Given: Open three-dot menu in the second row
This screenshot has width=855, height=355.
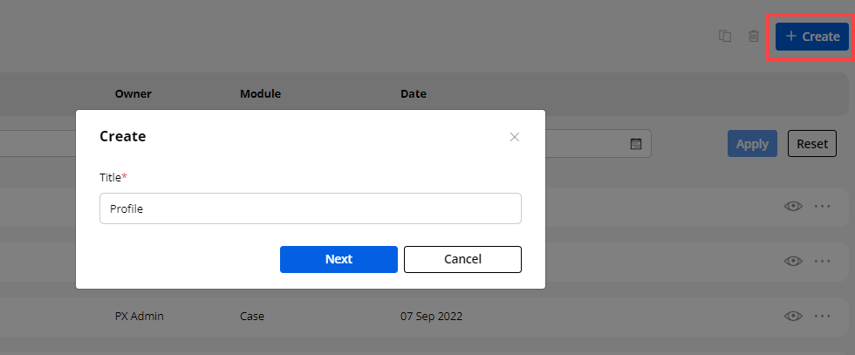Looking at the screenshot, I should pyautogui.click(x=822, y=261).
